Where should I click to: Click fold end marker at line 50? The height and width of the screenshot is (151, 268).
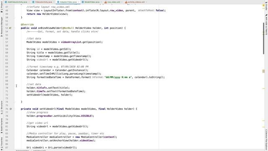14,18
